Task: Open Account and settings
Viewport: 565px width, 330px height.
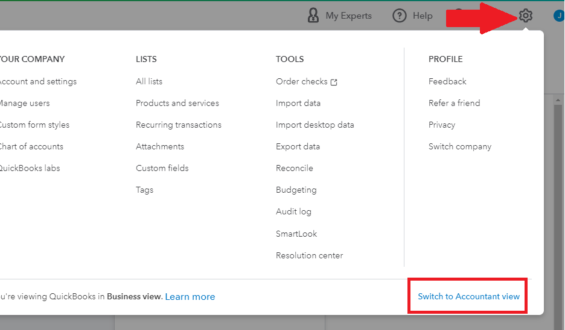Action: [x=37, y=81]
